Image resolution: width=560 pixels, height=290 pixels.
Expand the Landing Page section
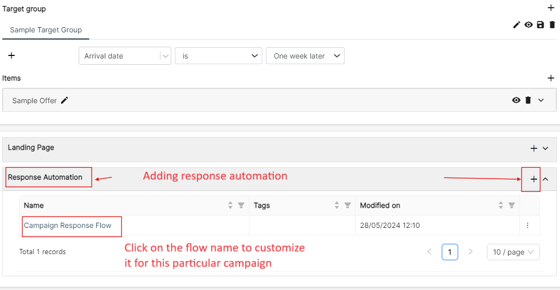tap(546, 148)
